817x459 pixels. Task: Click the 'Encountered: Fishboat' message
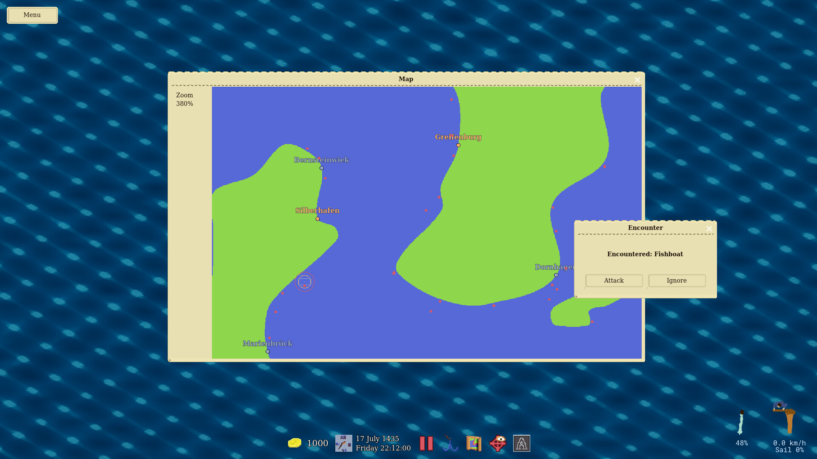pyautogui.click(x=645, y=254)
